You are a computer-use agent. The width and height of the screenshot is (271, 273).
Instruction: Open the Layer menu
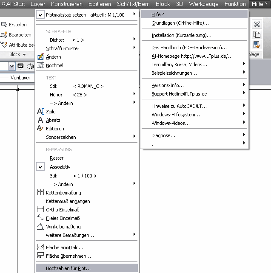[38, 4]
